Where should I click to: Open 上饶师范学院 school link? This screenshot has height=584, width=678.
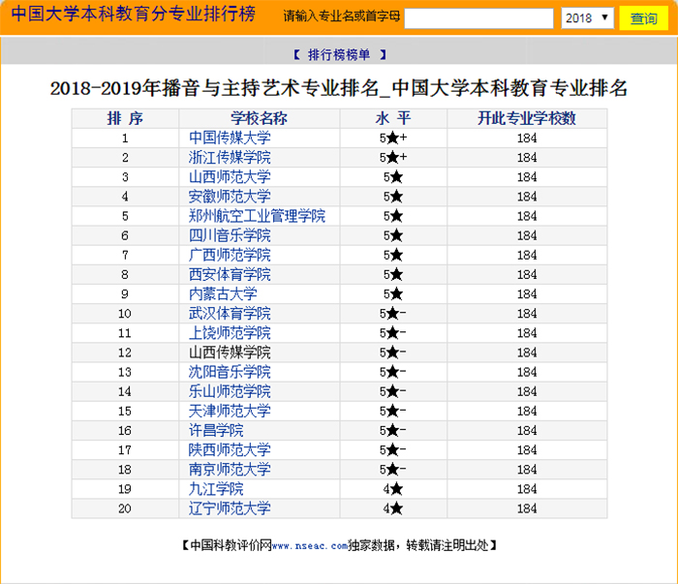(230, 333)
